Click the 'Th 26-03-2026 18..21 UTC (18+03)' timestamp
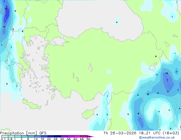Viewport: 181px width, 140px height. point(141,133)
